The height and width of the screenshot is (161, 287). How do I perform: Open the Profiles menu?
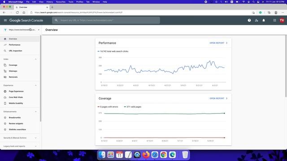coord(80,2)
